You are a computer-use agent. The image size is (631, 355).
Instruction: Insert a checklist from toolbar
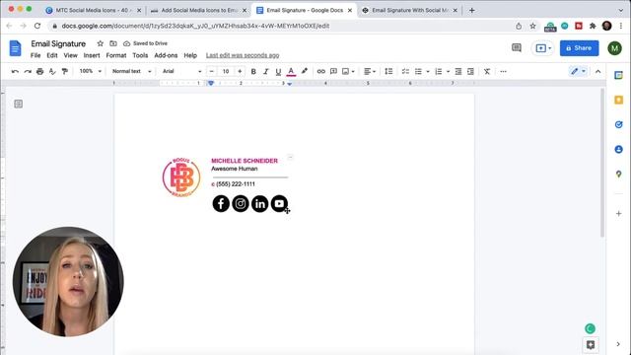click(405, 72)
